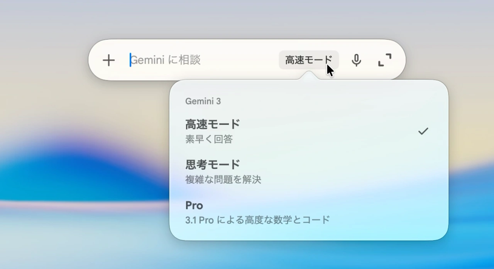Click the plus icon to add an attachment

tap(109, 60)
